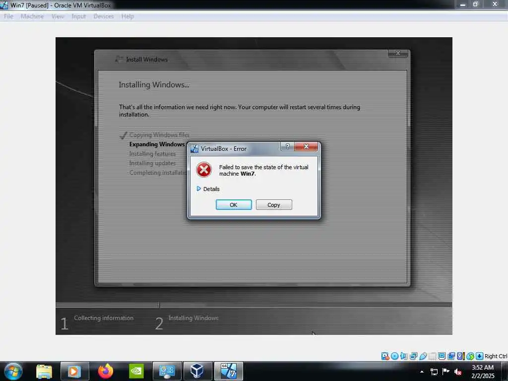The image size is (508, 381).
Task: Click OK in the VirtualBox error dialog
Action: tap(234, 205)
